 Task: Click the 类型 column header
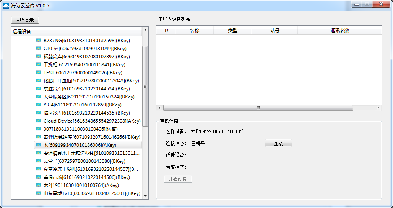[x=232, y=30]
